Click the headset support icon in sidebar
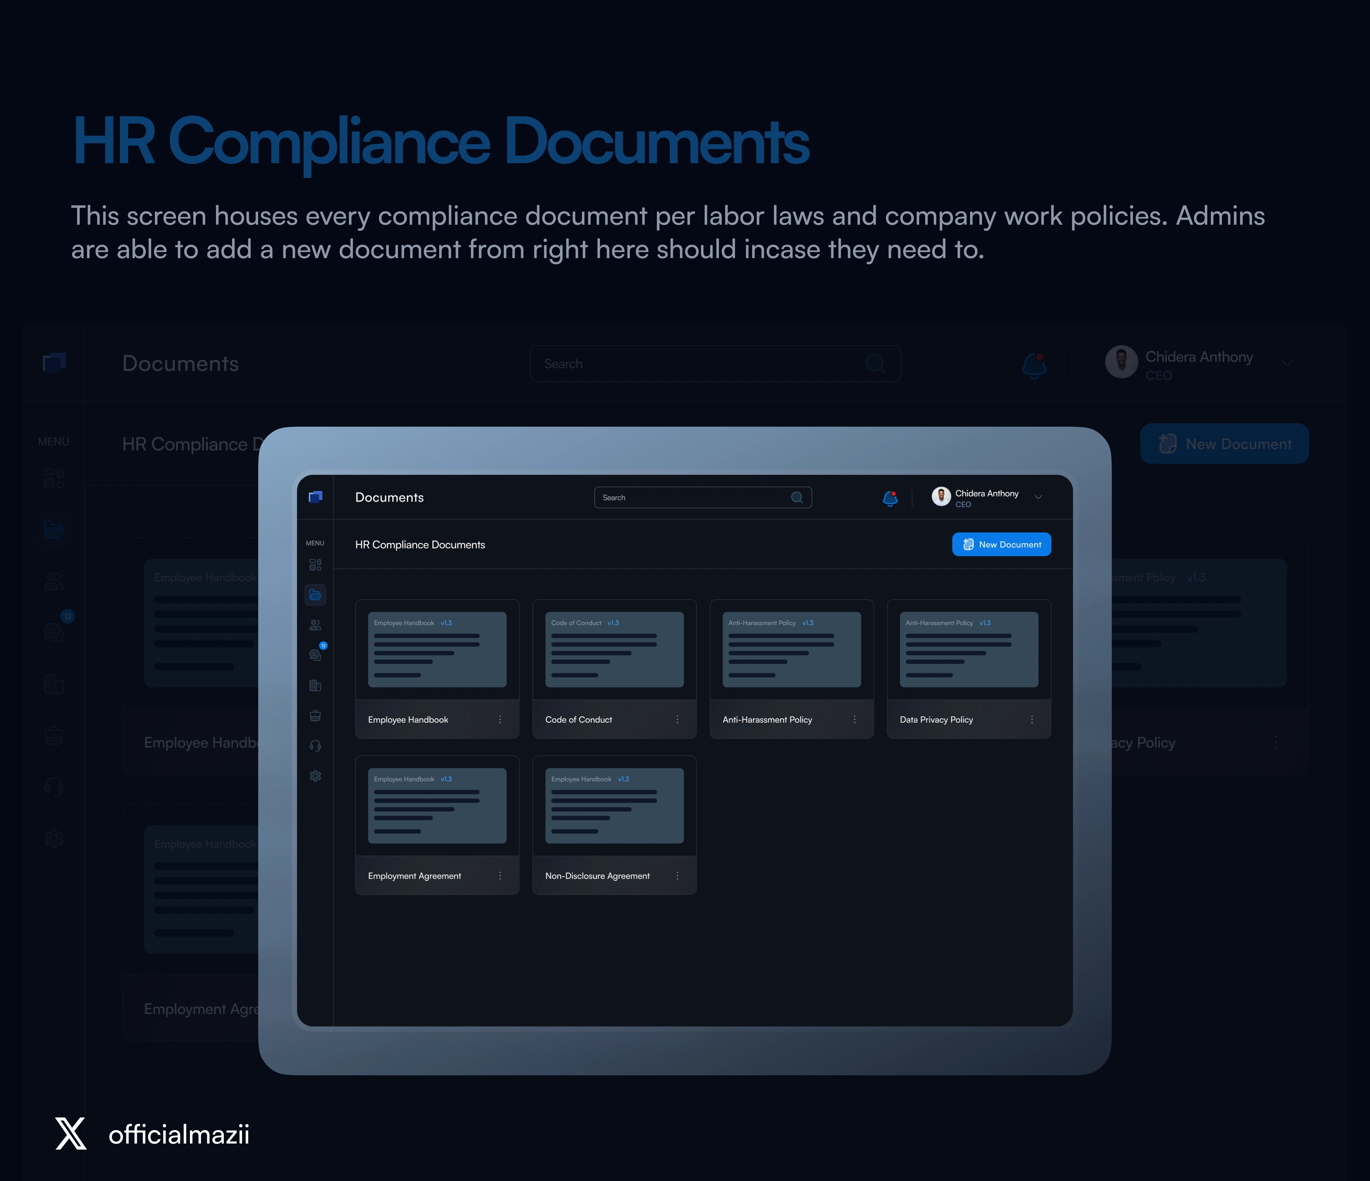This screenshot has height=1181, width=1370. click(315, 746)
